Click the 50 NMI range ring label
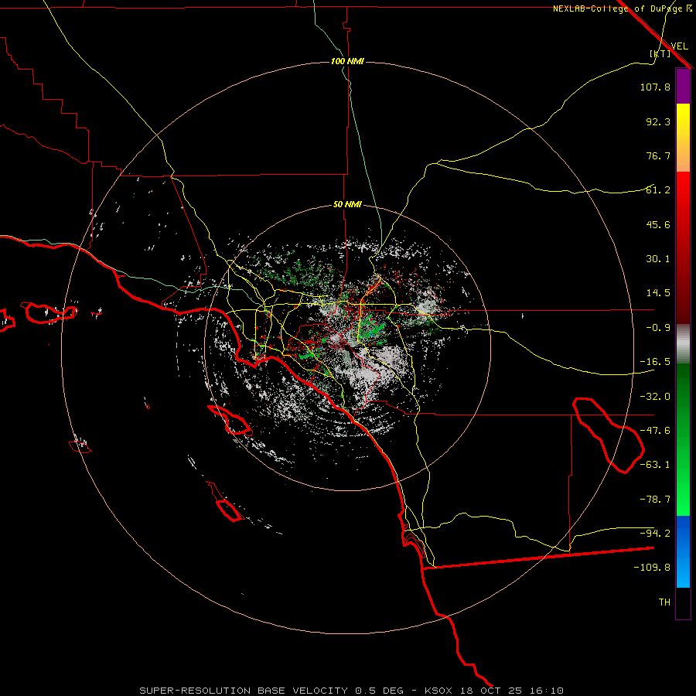Screen dimensions: 696x696 click(347, 205)
